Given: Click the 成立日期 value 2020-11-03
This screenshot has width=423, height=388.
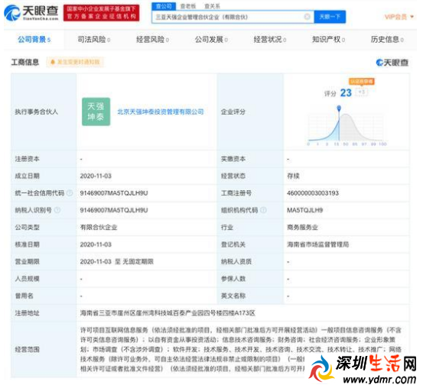Looking at the screenshot, I should [96, 176].
